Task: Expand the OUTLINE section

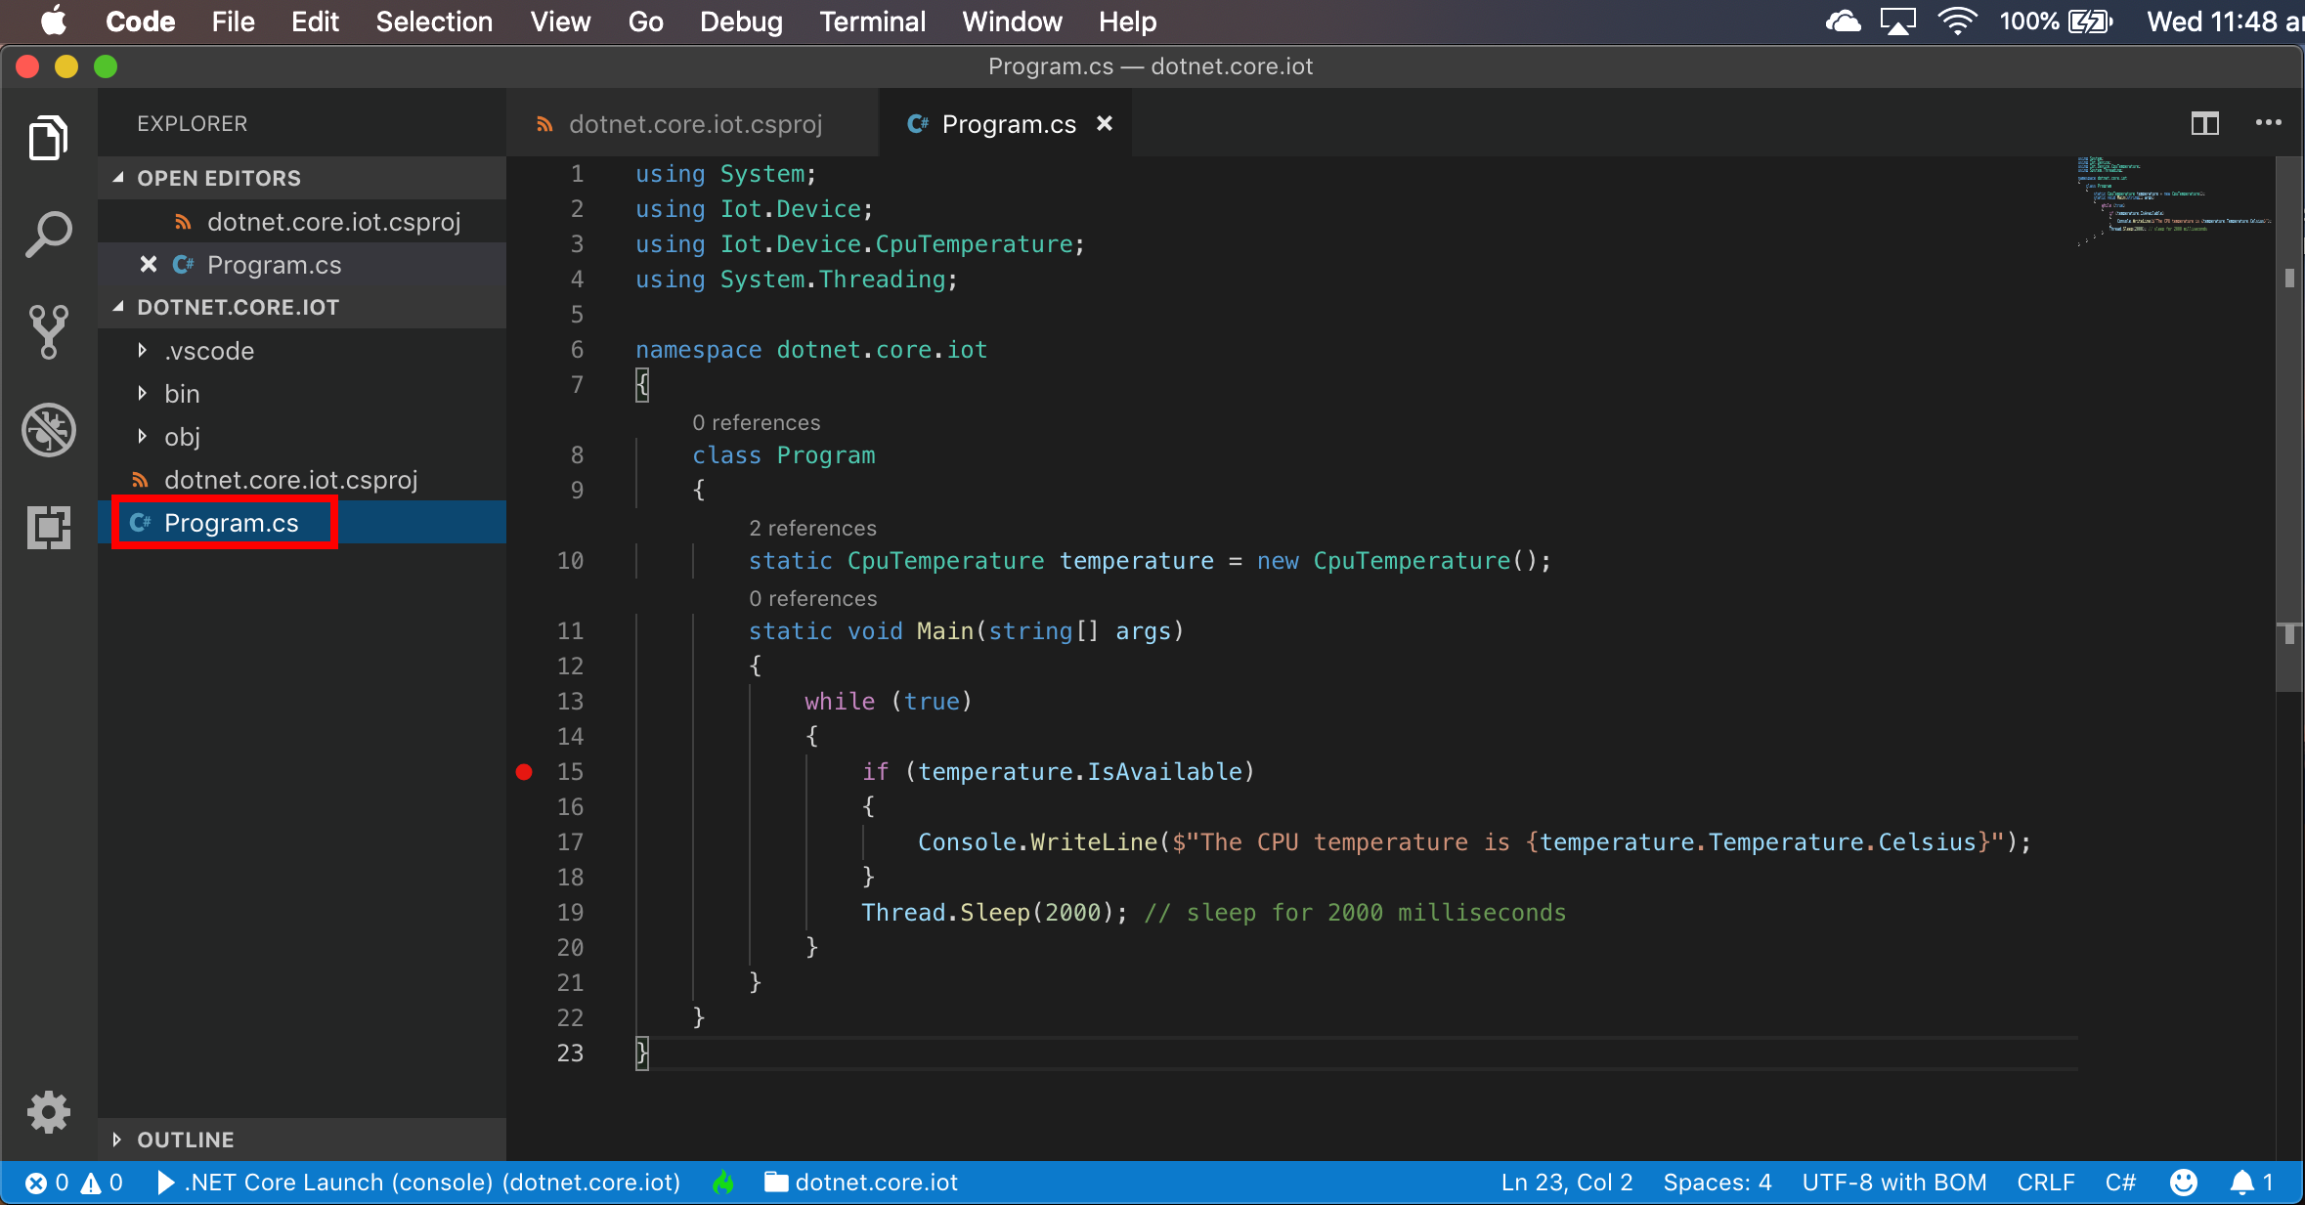Action: pos(185,1140)
